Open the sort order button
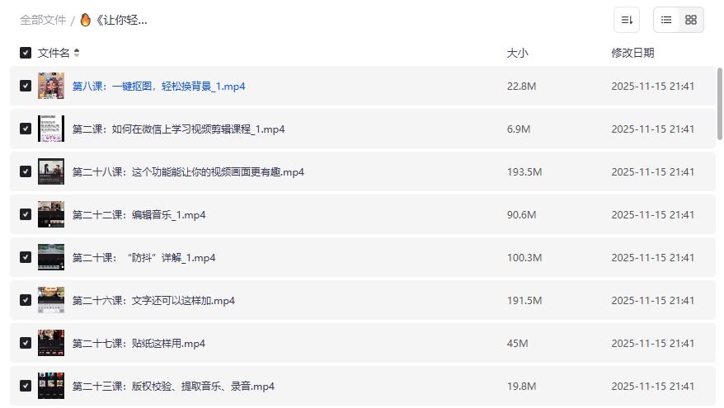Image resolution: width=724 pixels, height=408 pixels. point(627,20)
